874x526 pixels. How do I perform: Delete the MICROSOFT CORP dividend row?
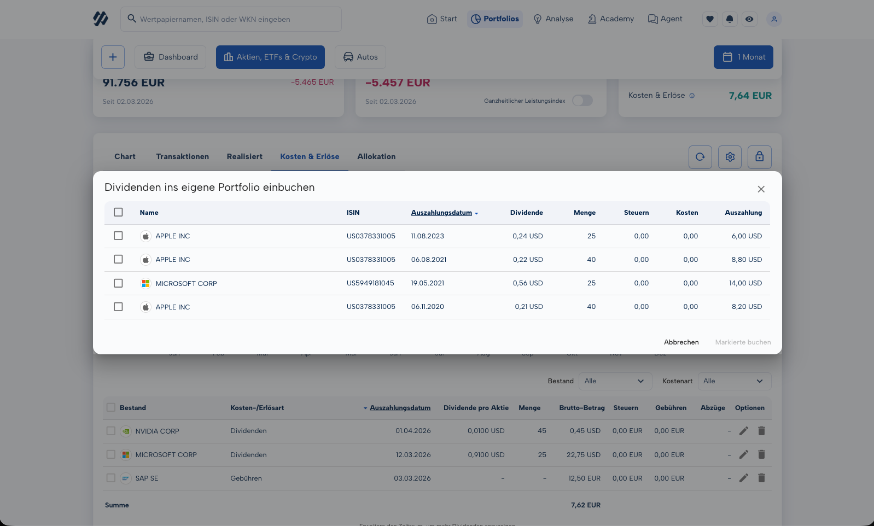761,454
